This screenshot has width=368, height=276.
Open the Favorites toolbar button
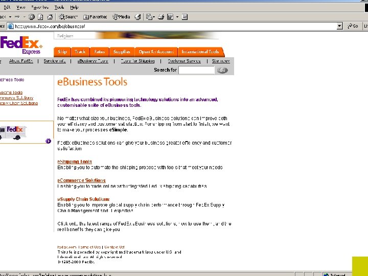(95, 17)
